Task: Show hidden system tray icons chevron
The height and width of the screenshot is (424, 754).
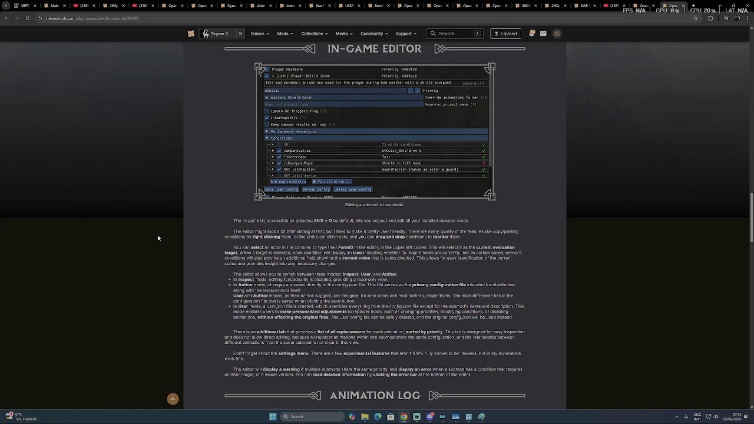Action: [676, 417]
